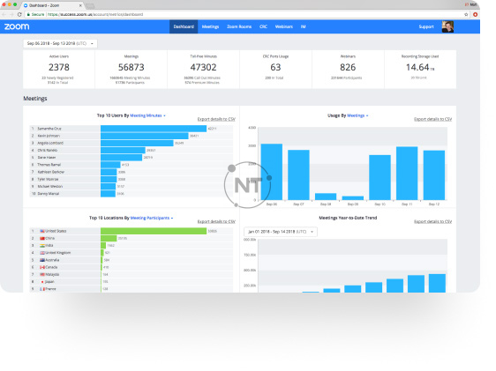Click the Webinars 826 value

point(348,67)
